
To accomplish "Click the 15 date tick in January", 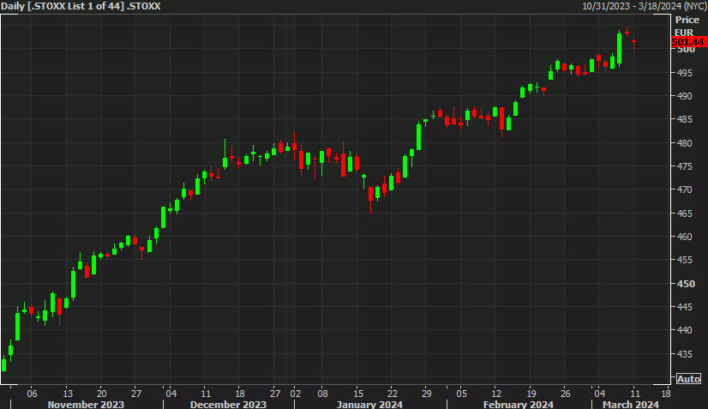I will click(357, 394).
